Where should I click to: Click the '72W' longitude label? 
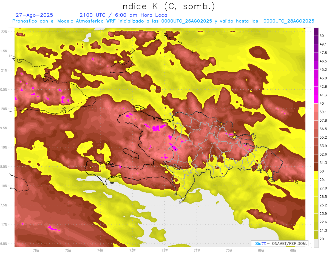164,250
